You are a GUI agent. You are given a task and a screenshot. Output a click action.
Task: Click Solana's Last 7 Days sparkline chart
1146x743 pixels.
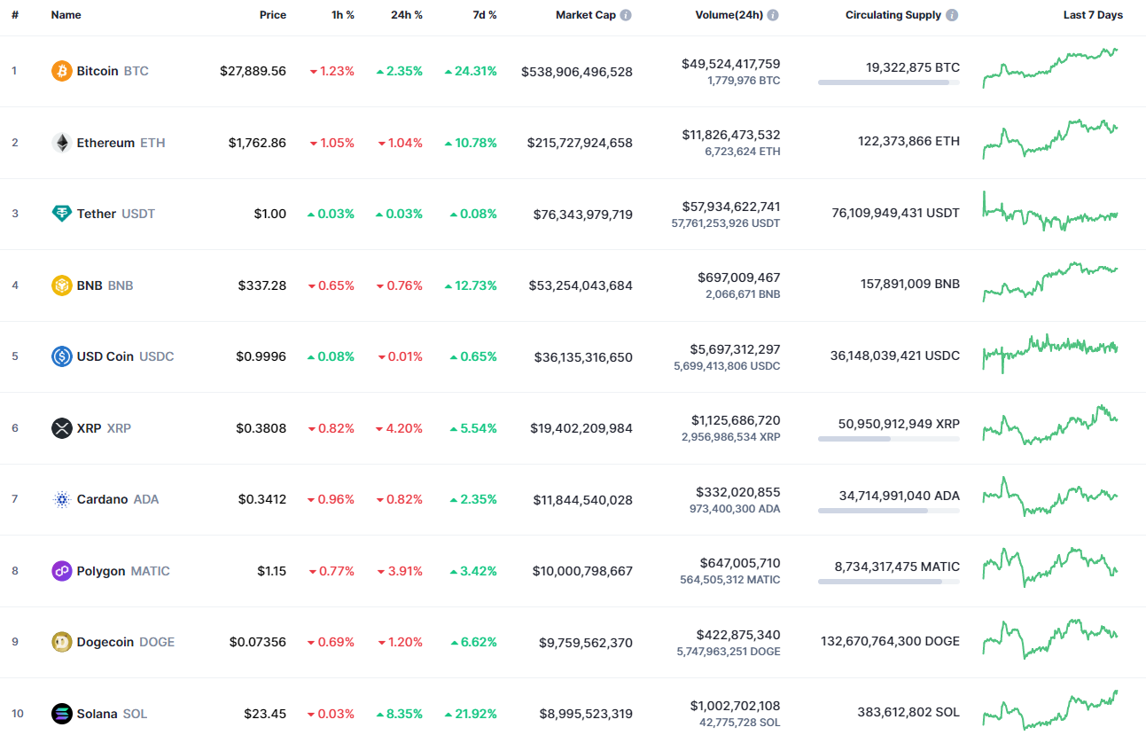pyautogui.click(x=1050, y=713)
